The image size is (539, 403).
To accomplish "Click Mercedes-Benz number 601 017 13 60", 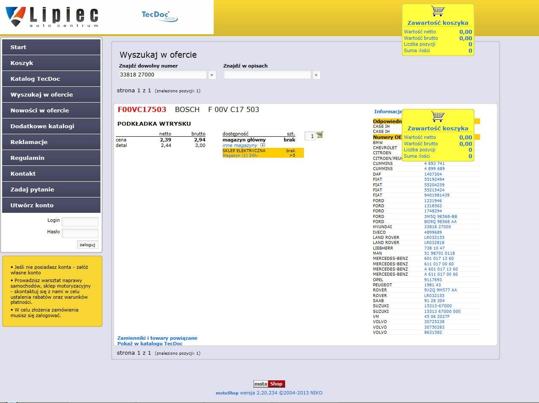I will [439, 259].
